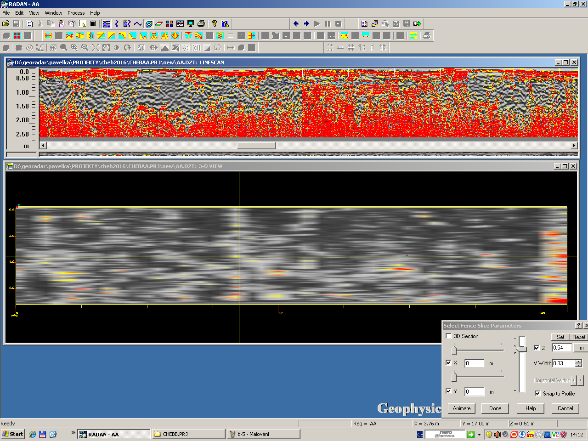Click the Horizontal Width right arrow
Screen dimensions: 588x441
pyautogui.click(x=581, y=380)
